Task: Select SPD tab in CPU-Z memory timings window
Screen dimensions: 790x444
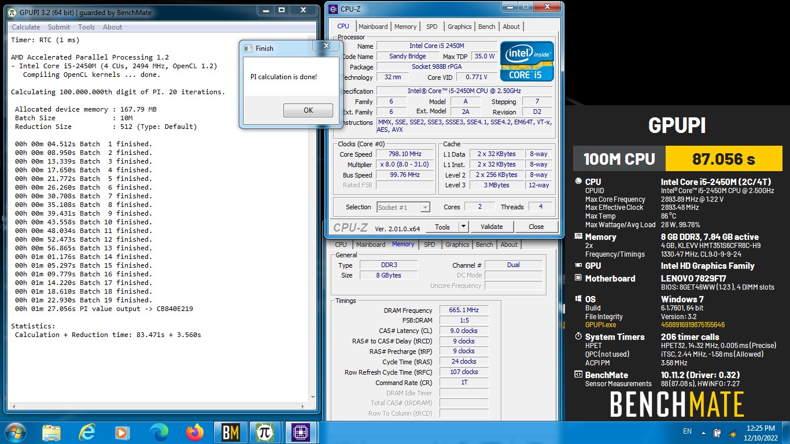Action: coord(430,245)
